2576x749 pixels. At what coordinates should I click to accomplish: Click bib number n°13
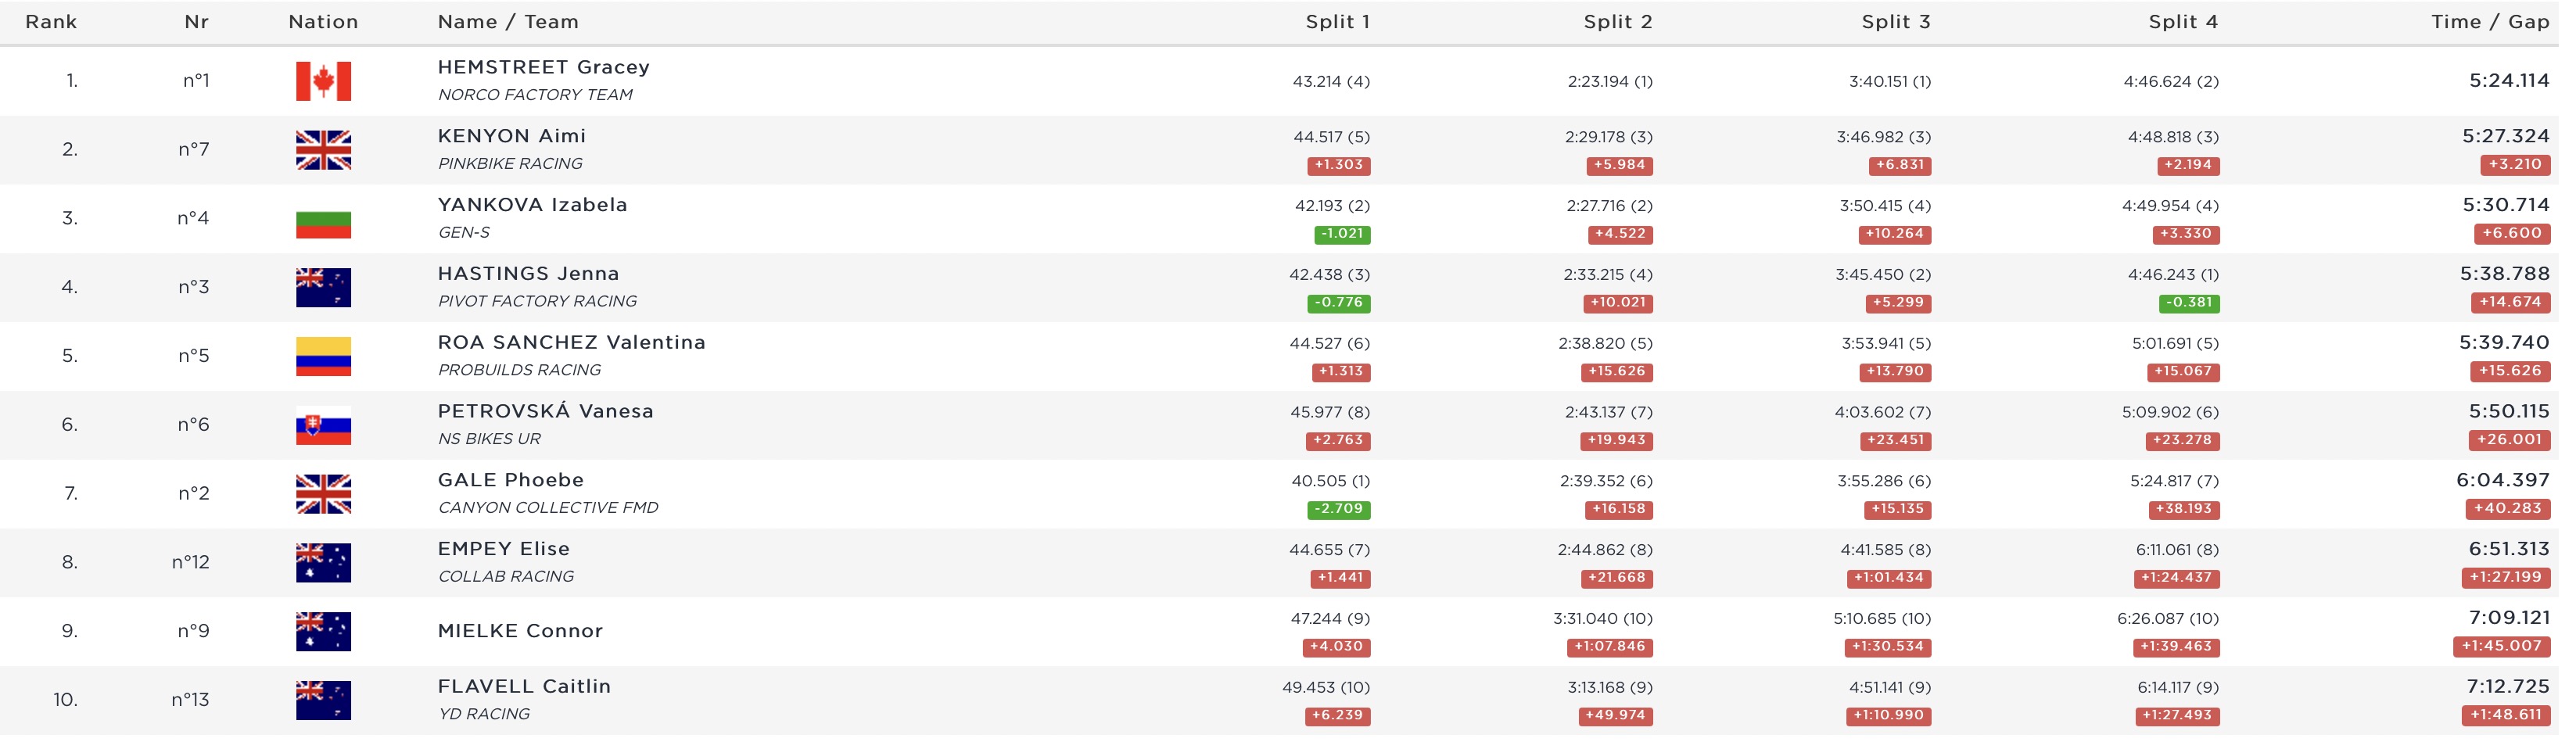(x=191, y=700)
